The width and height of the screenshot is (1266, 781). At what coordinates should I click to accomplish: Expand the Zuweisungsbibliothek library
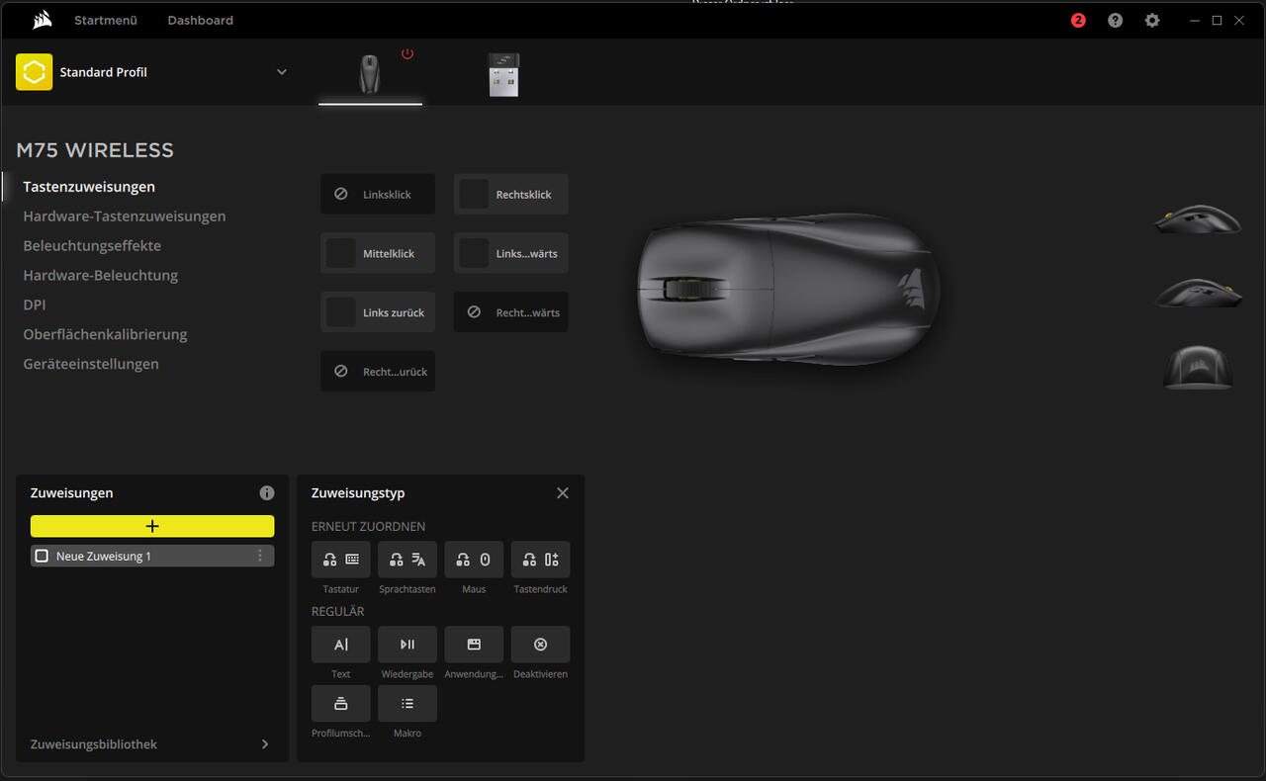(265, 744)
